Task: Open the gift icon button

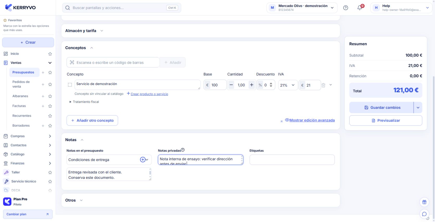Action: pos(424,202)
